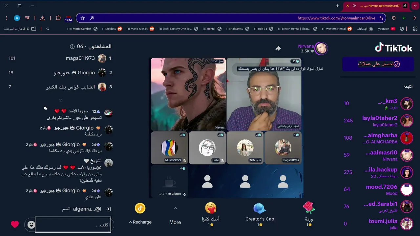This screenshot has width=420, height=236.
Task: Click the احصل على عملات button
Action: click(378, 64)
